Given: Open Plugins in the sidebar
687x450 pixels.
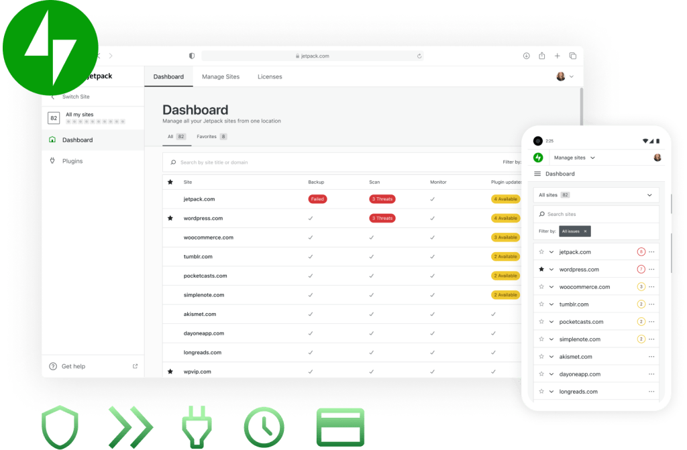Looking at the screenshot, I should click(x=93, y=161).
